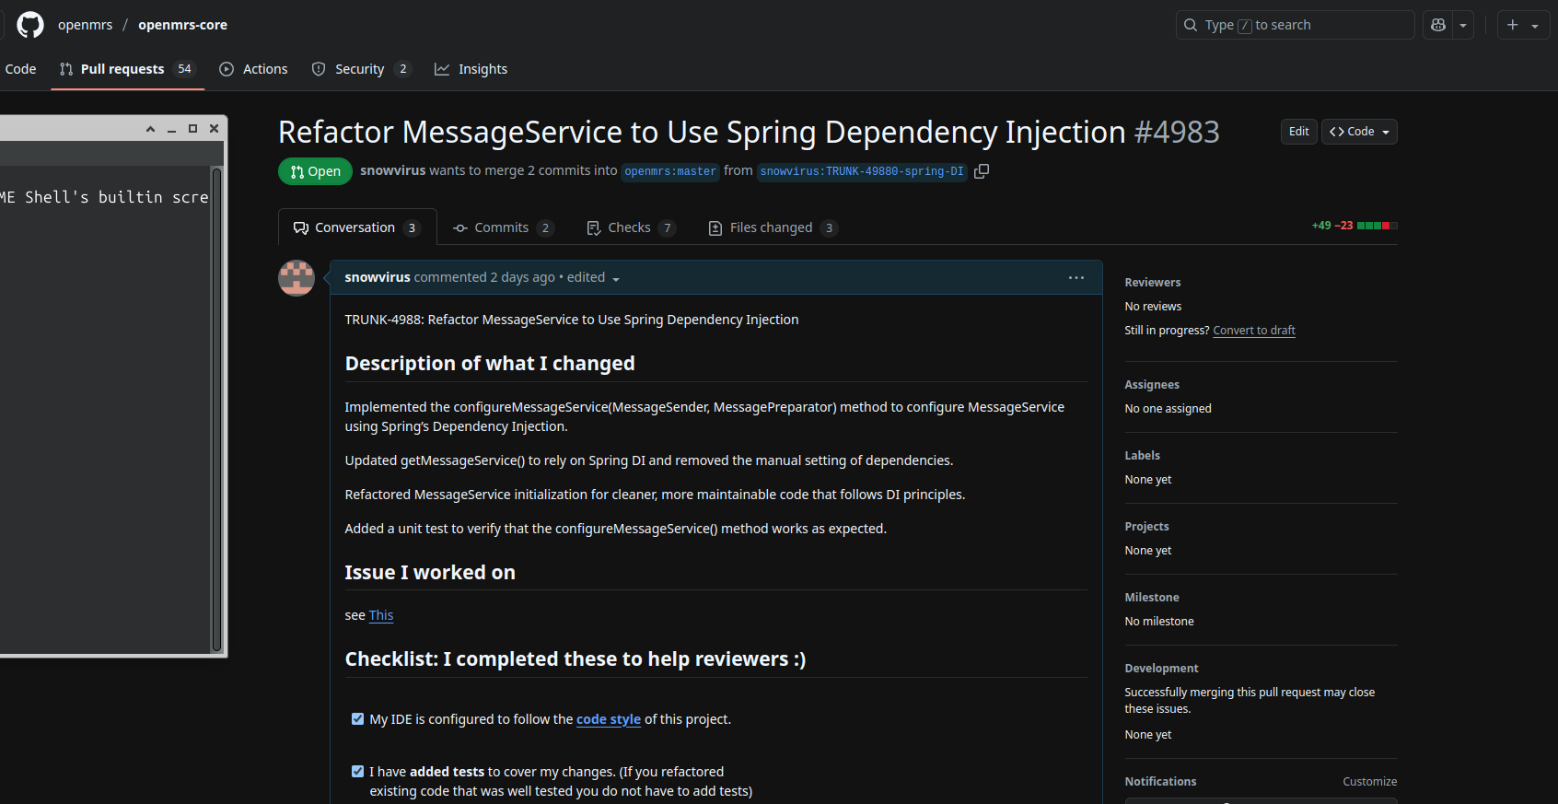Expand the Code dropdown button
1558x804 pixels.
(x=1359, y=132)
